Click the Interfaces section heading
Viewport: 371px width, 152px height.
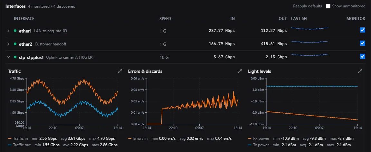click(15, 6)
